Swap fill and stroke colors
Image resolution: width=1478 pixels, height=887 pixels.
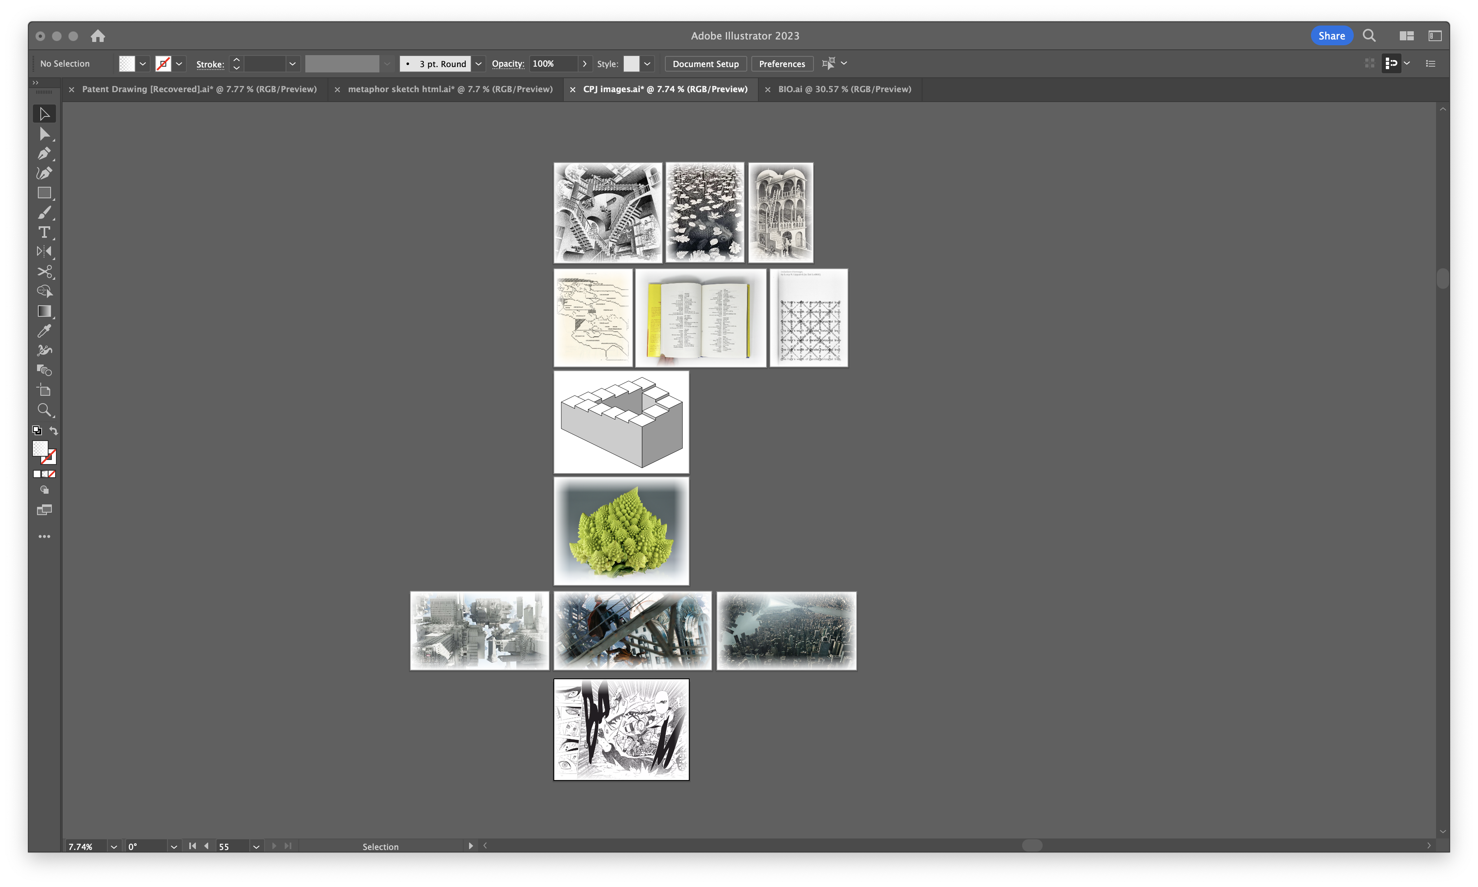54,430
